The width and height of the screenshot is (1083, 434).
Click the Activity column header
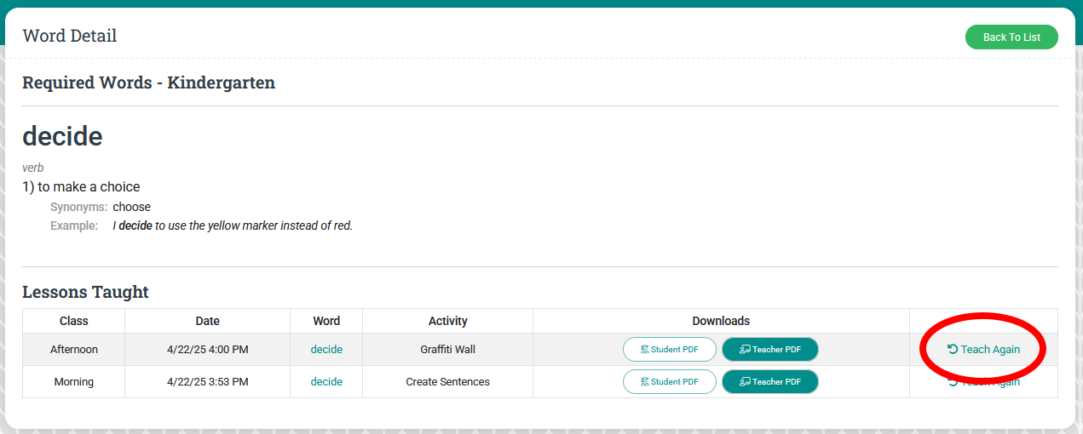[x=448, y=321]
